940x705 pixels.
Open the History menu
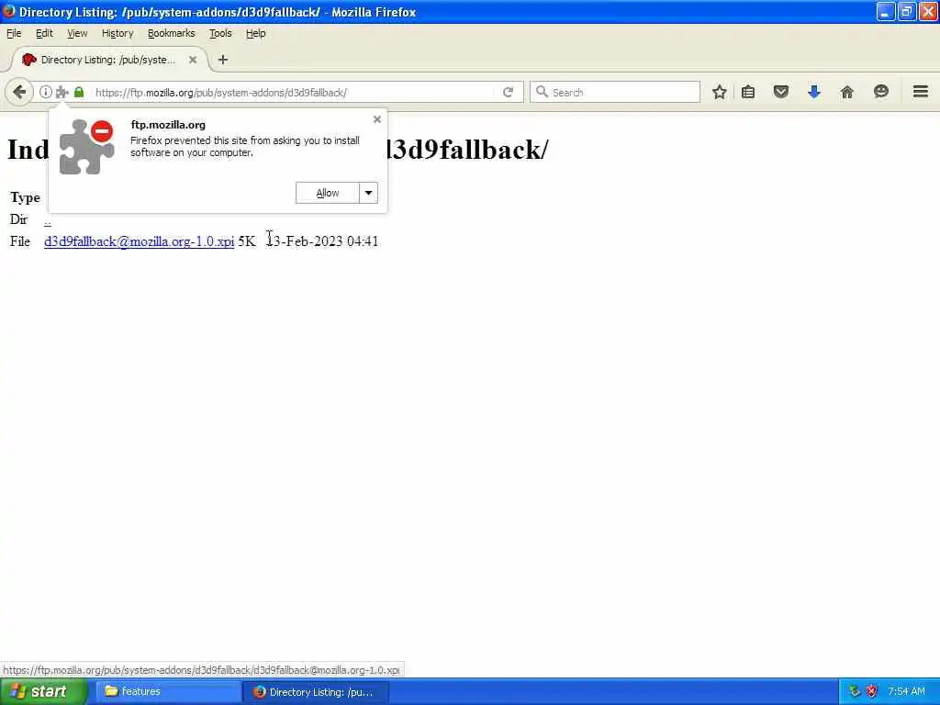[117, 34]
